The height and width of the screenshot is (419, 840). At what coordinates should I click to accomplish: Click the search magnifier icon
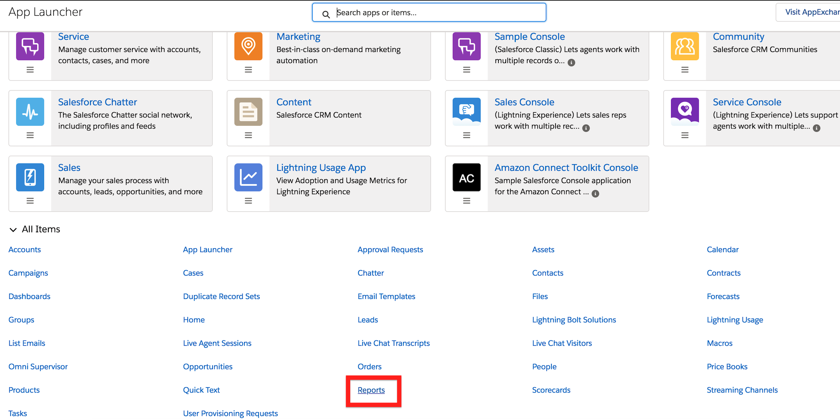pos(326,14)
